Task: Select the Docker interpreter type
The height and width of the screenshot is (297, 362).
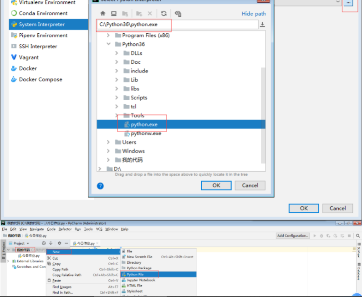Action: pyautogui.click(x=28, y=68)
